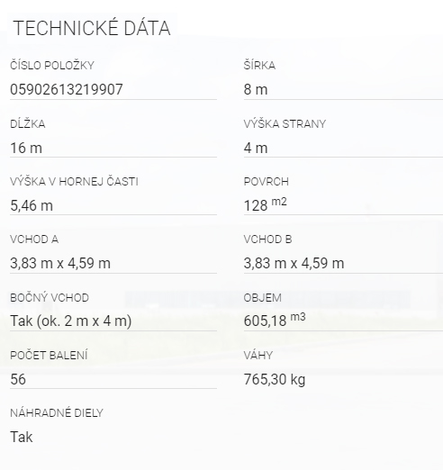Click the OBJEM label
This screenshot has width=443, height=470.
point(263,298)
